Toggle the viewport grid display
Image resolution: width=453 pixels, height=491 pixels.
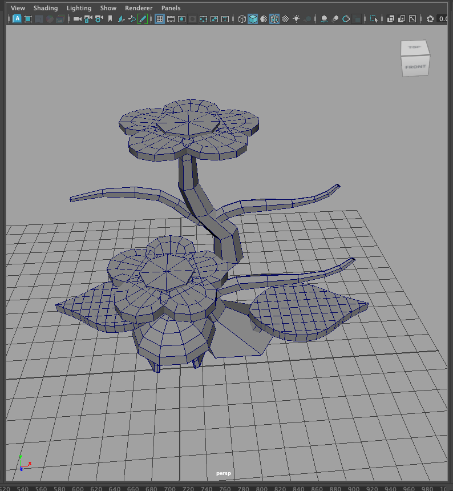point(160,19)
